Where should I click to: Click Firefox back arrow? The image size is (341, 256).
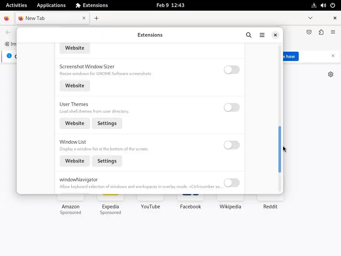(x=8, y=32)
